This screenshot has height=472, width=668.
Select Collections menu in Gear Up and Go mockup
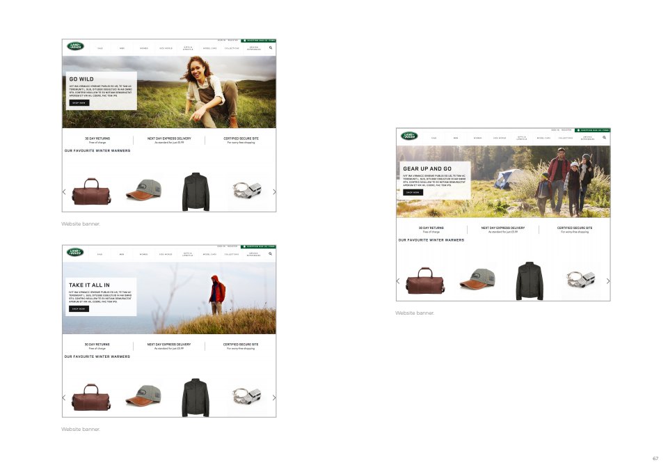click(x=566, y=138)
